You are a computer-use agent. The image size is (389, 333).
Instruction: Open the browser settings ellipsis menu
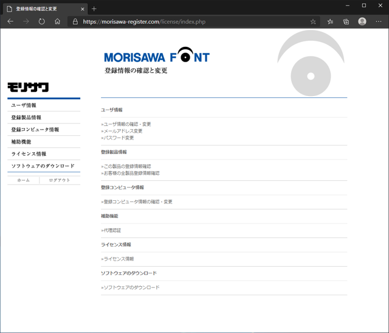(x=379, y=22)
